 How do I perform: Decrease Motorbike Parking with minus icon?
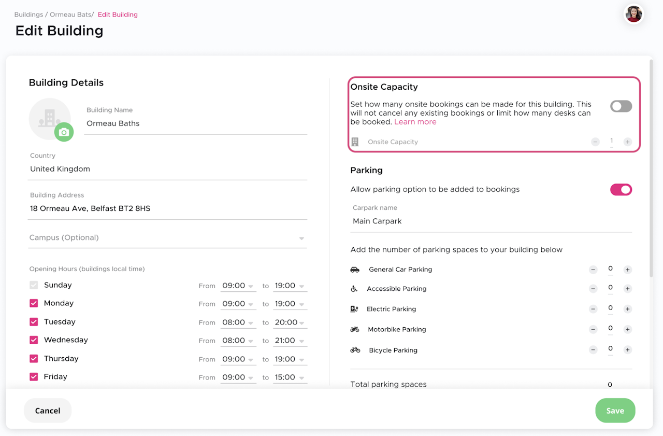point(593,329)
